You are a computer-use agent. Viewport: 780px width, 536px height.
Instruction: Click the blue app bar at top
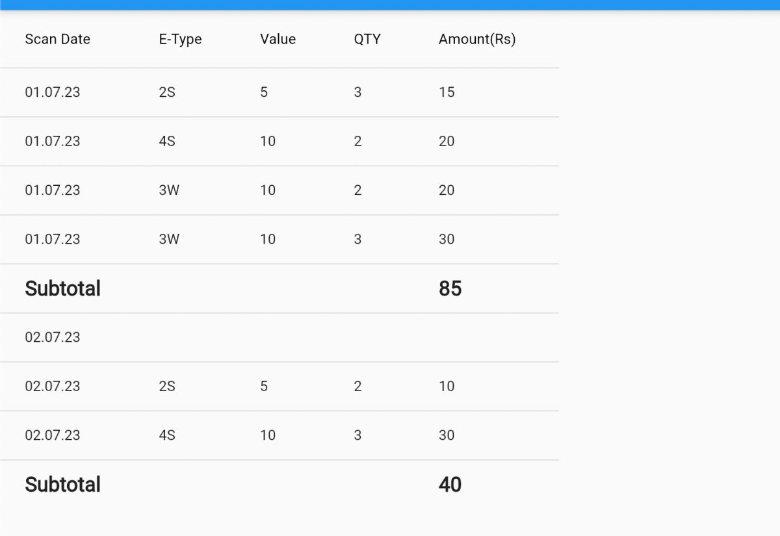point(390,5)
